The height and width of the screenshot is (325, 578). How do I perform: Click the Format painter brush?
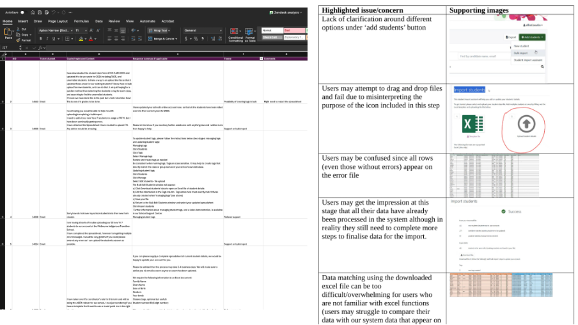18,40
